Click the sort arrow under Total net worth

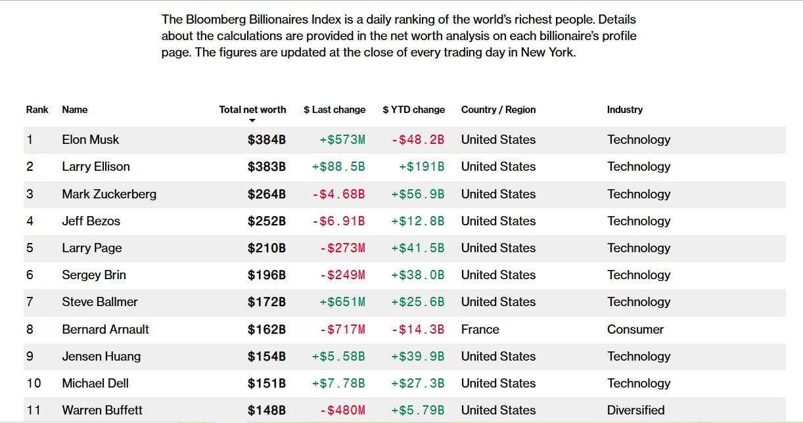click(252, 121)
